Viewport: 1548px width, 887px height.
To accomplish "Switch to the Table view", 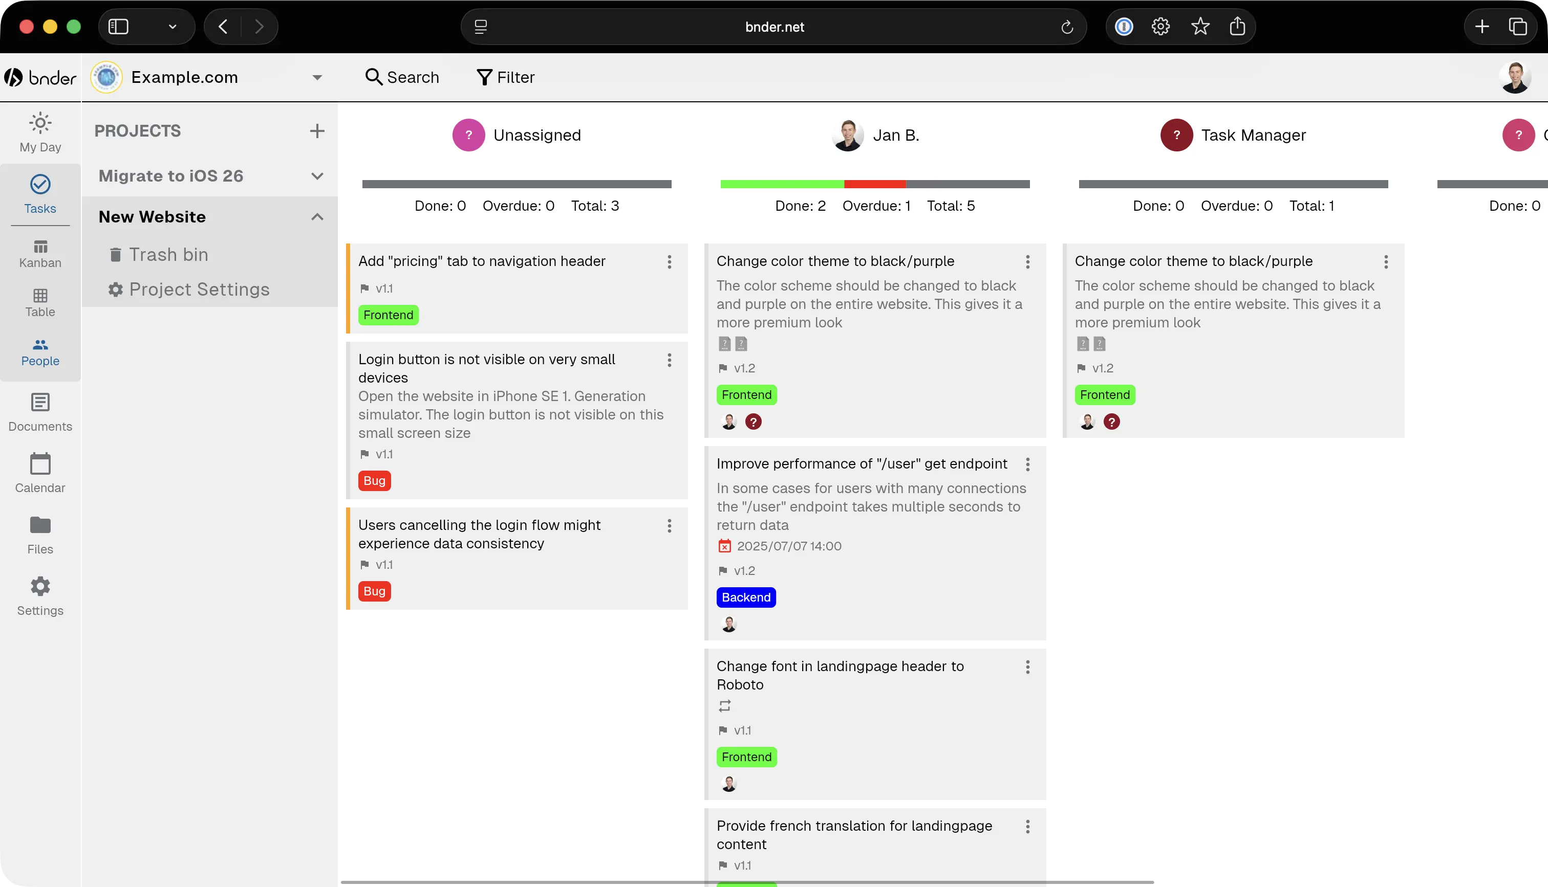I will [39, 303].
